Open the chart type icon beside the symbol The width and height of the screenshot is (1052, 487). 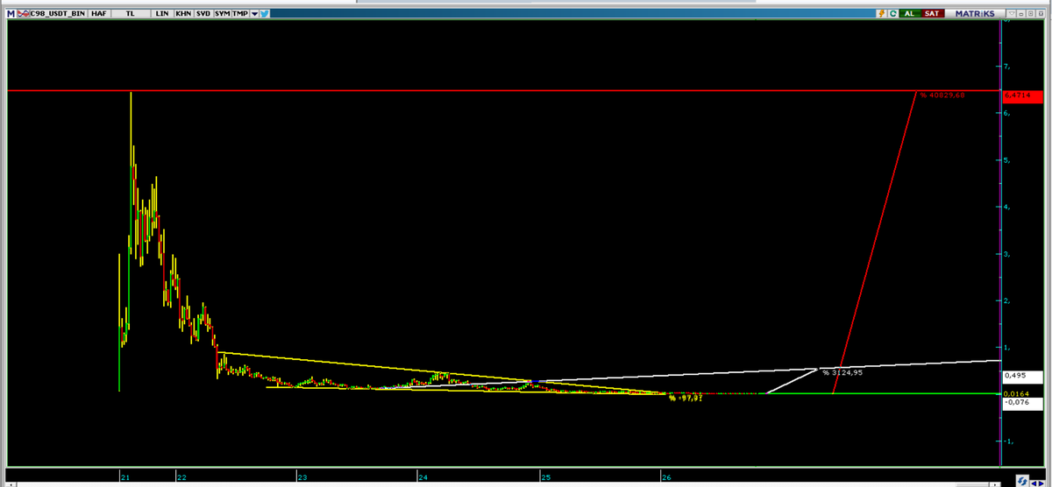[x=24, y=14]
